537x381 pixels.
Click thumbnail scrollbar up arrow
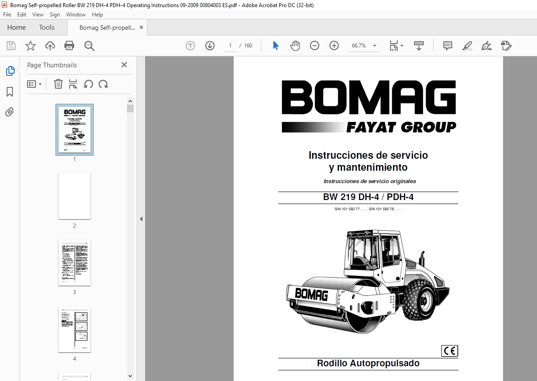pyautogui.click(x=130, y=101)
